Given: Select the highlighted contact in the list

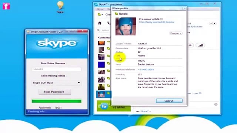Looking at the screenshot, I should click(104, 95).
